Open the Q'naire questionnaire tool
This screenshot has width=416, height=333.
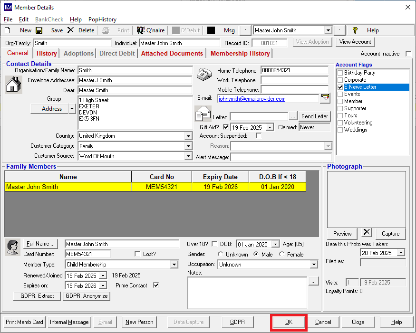click(x=150, y=30)
